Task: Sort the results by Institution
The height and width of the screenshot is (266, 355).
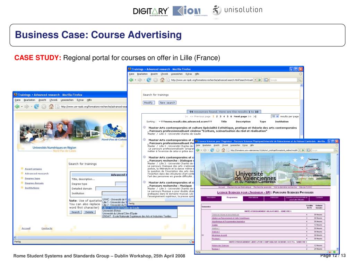Action: click(282, 122)
